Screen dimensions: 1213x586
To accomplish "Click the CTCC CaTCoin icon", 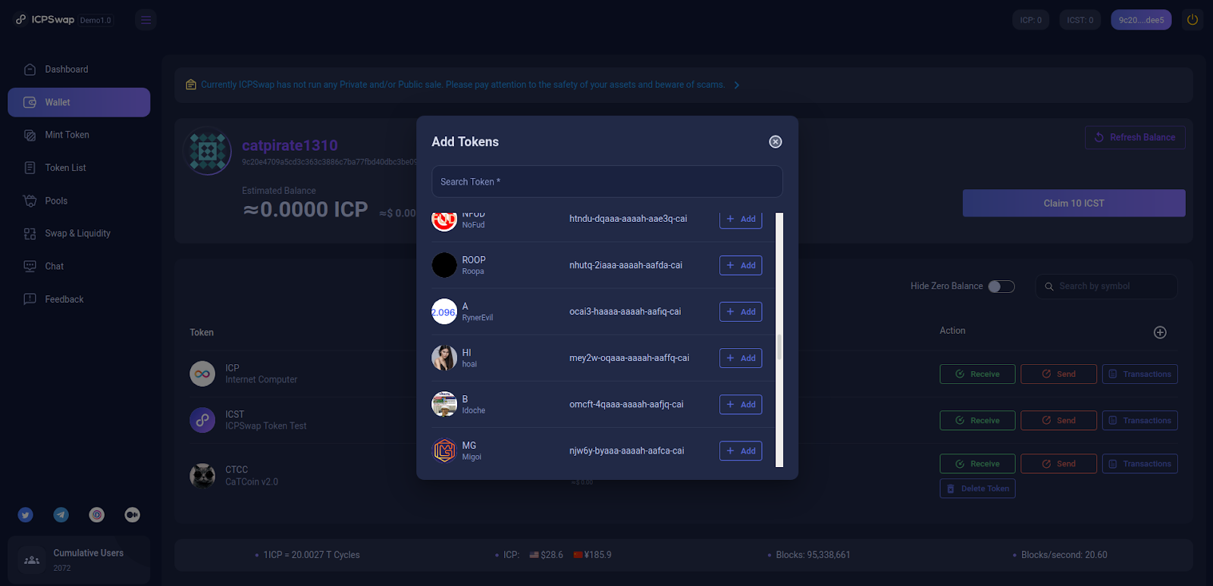I will click(x=202, y=475).
